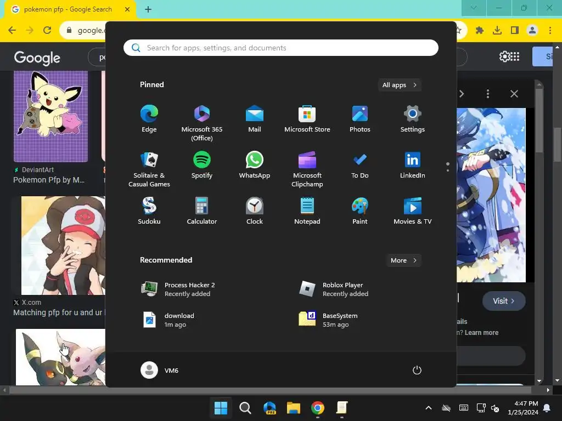Open notification center bell
562x421 pixels.
547,408
